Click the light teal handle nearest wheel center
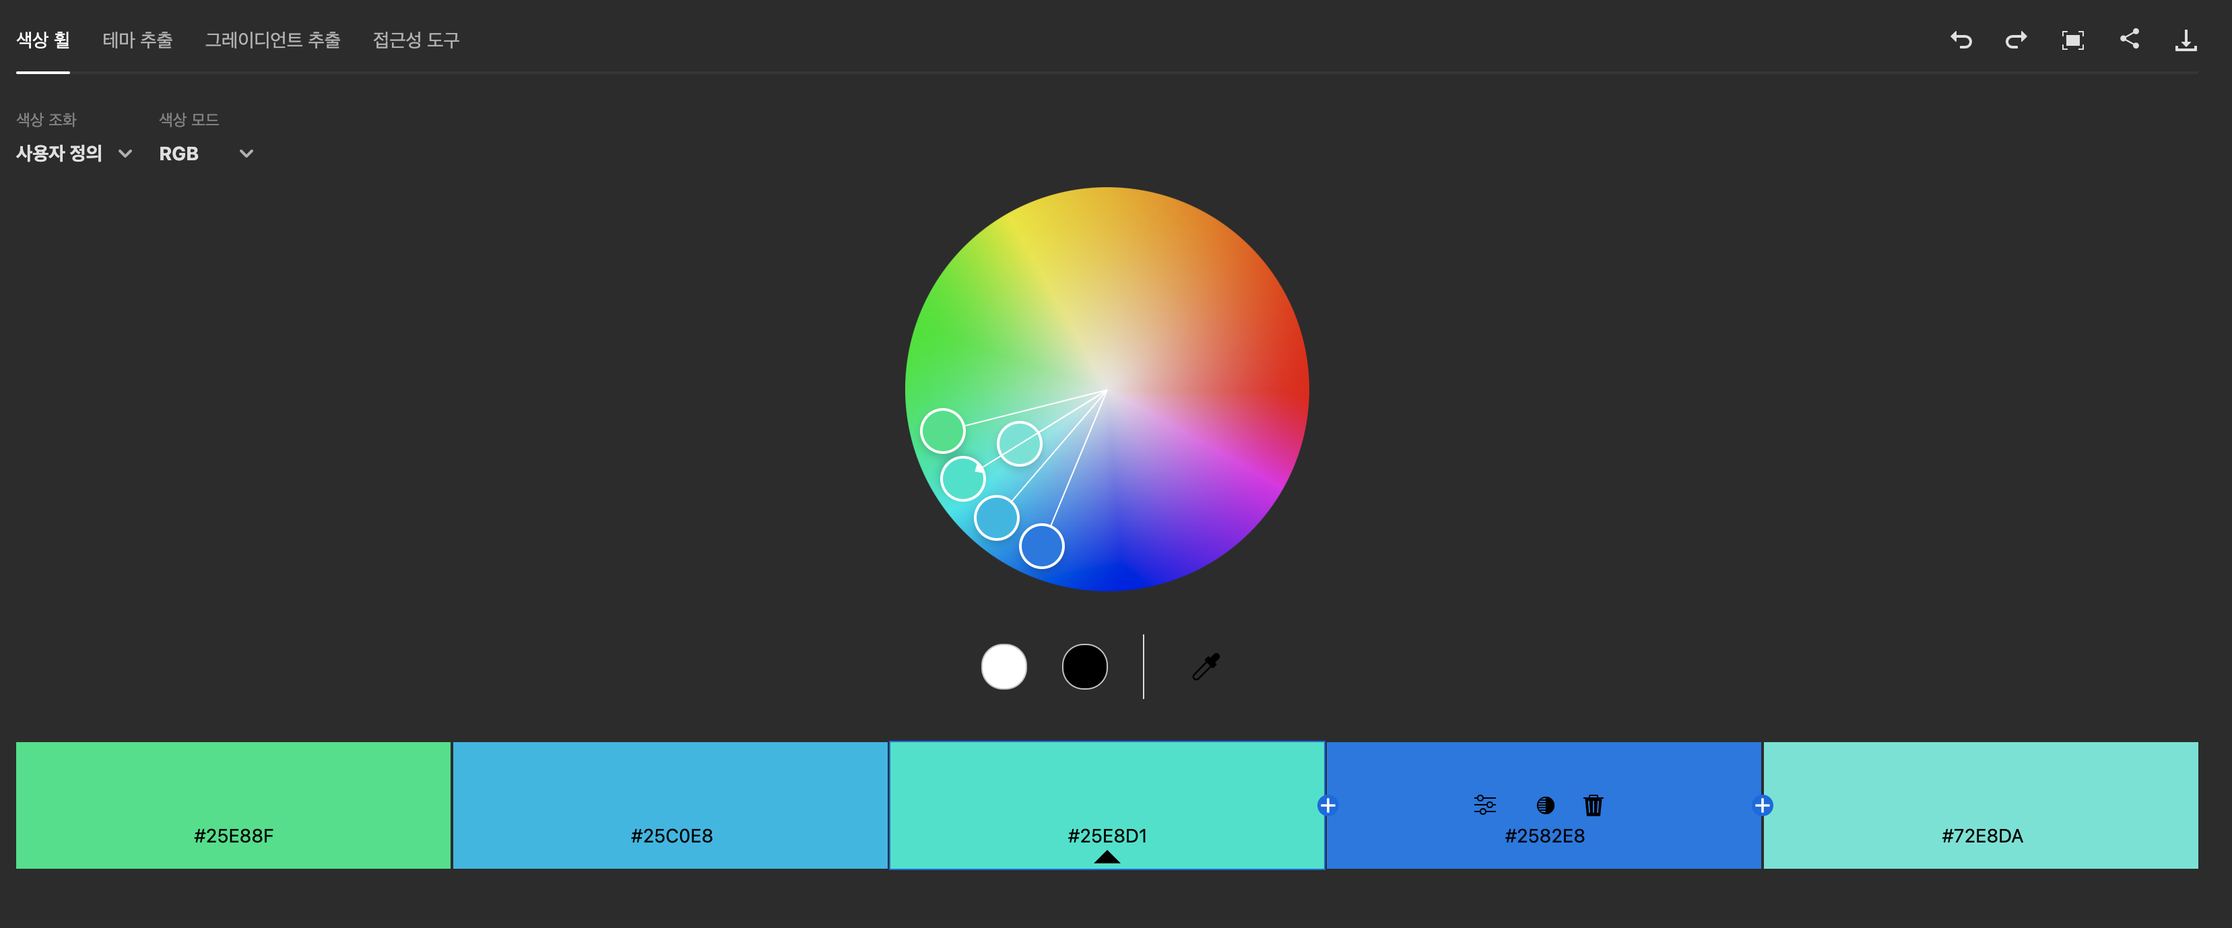The height and width of the screenshot is (928, 2232). 1019,444
